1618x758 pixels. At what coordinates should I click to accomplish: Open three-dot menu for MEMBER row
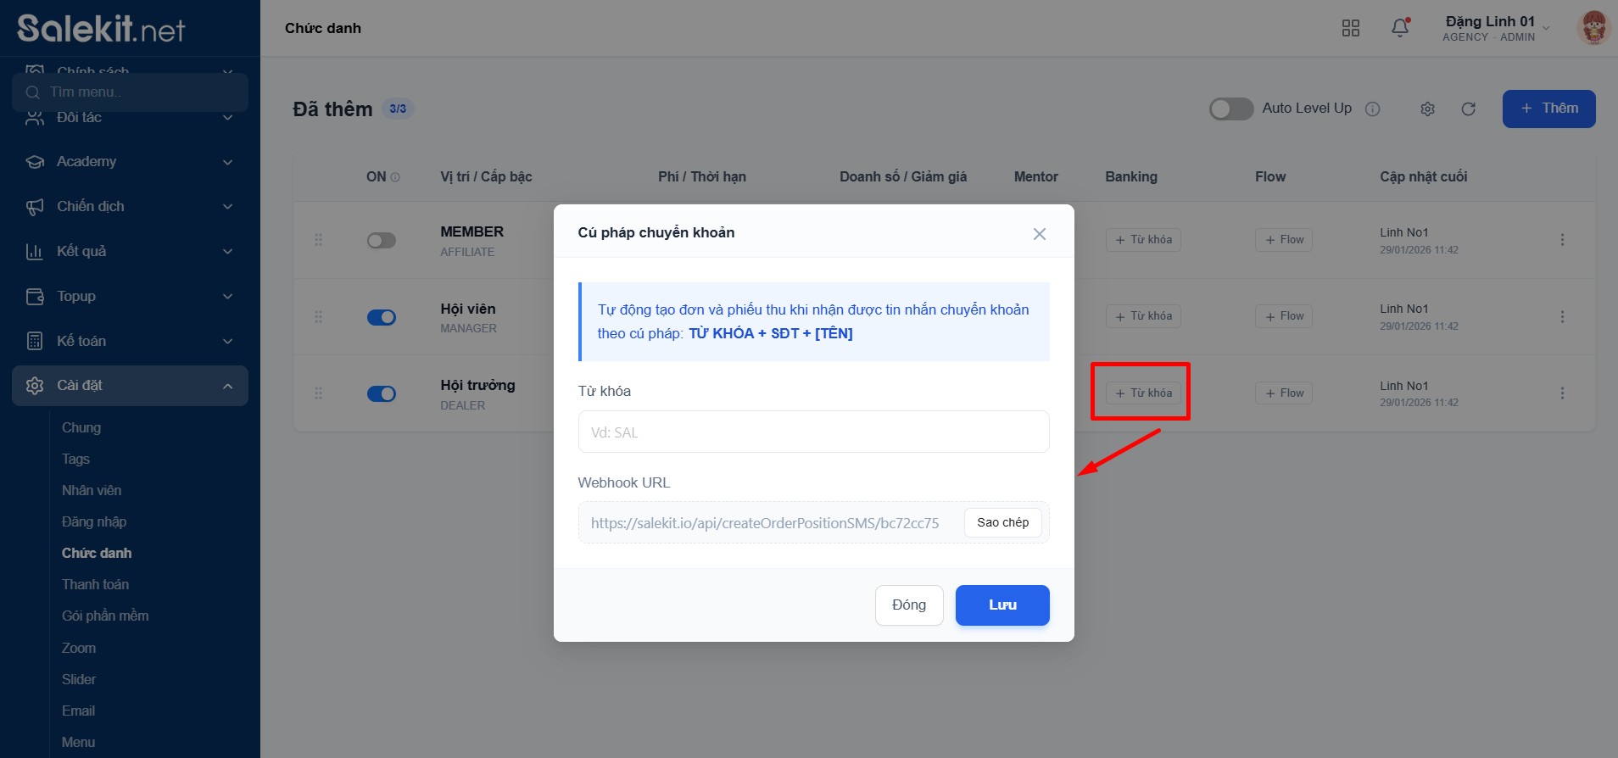pos(1562,240)
